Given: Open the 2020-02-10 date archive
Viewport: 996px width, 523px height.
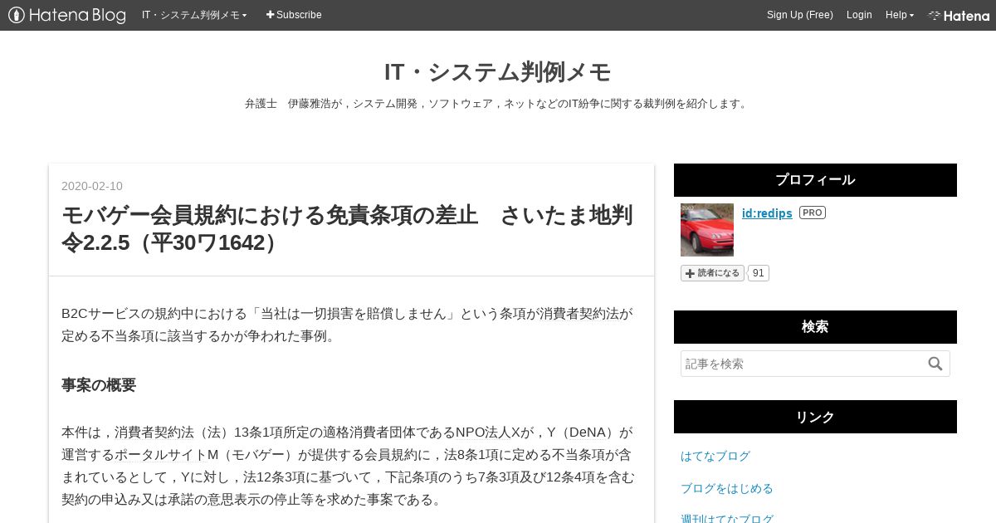Looking at the screenshot, I should point(92,186).
